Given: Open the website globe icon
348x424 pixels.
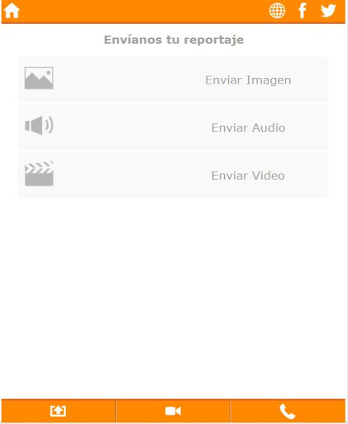Looking at the screenshot, I should pos(277,11).
